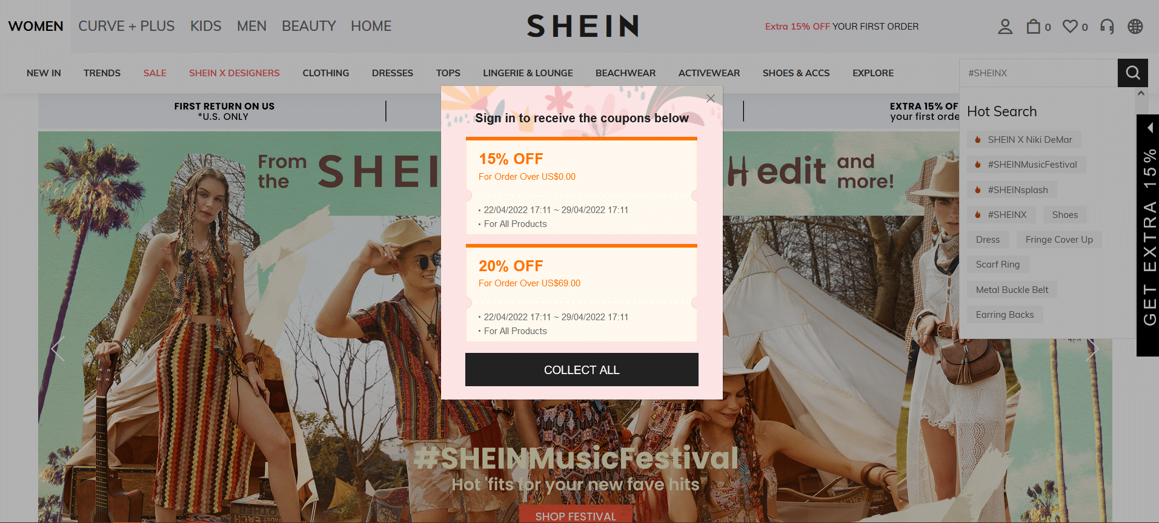
Task: Open the user account icon
Action: 1005,27
